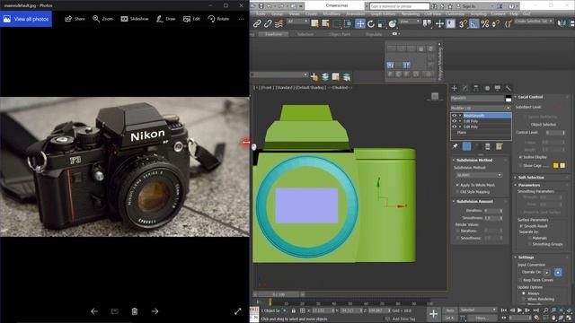
Task: Toggle Isoline Display checkbox
Action: [520, 157]
